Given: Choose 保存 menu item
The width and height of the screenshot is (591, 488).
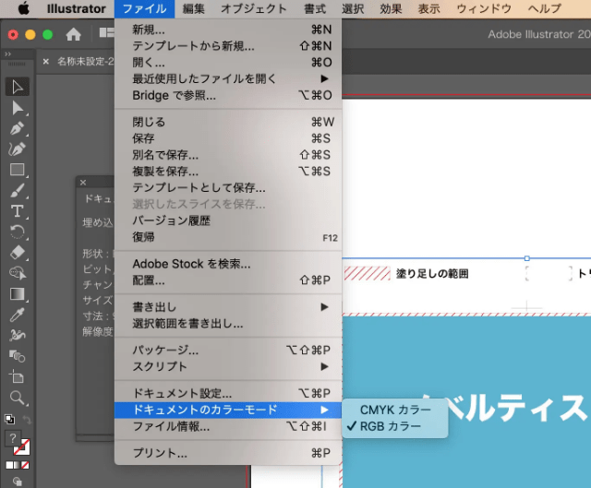Looking at the screenshot, I should (x=228, y=138).
